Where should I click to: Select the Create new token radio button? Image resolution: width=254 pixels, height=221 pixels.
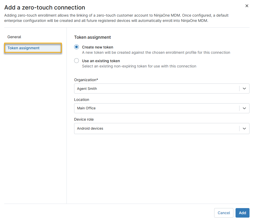point(76,47)
